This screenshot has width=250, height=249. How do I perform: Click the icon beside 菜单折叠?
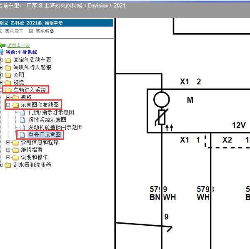31,31
